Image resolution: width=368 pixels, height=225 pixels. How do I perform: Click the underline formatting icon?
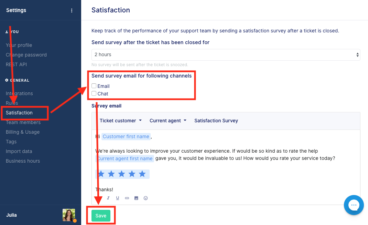(118, 198)
